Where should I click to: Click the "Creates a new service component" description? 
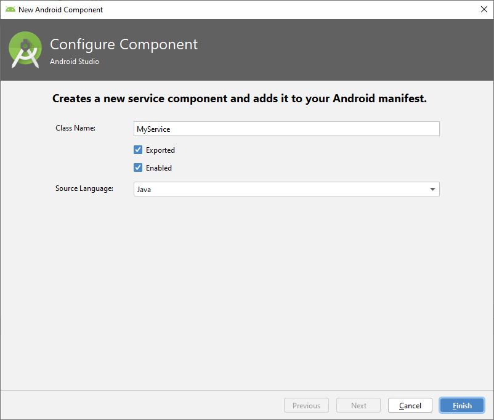click(x=240, y=99)
